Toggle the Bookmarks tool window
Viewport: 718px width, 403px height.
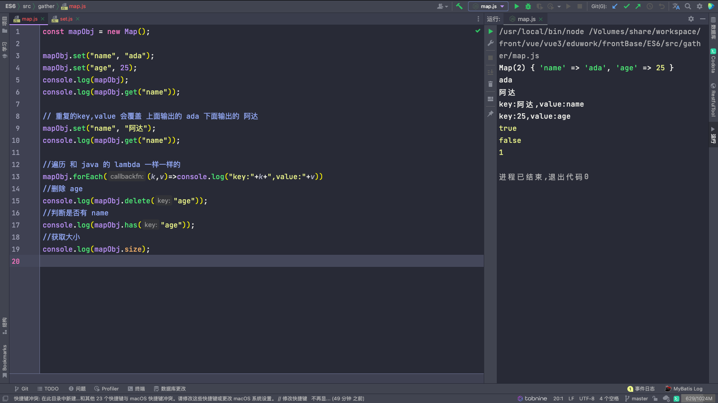point(4,360)
